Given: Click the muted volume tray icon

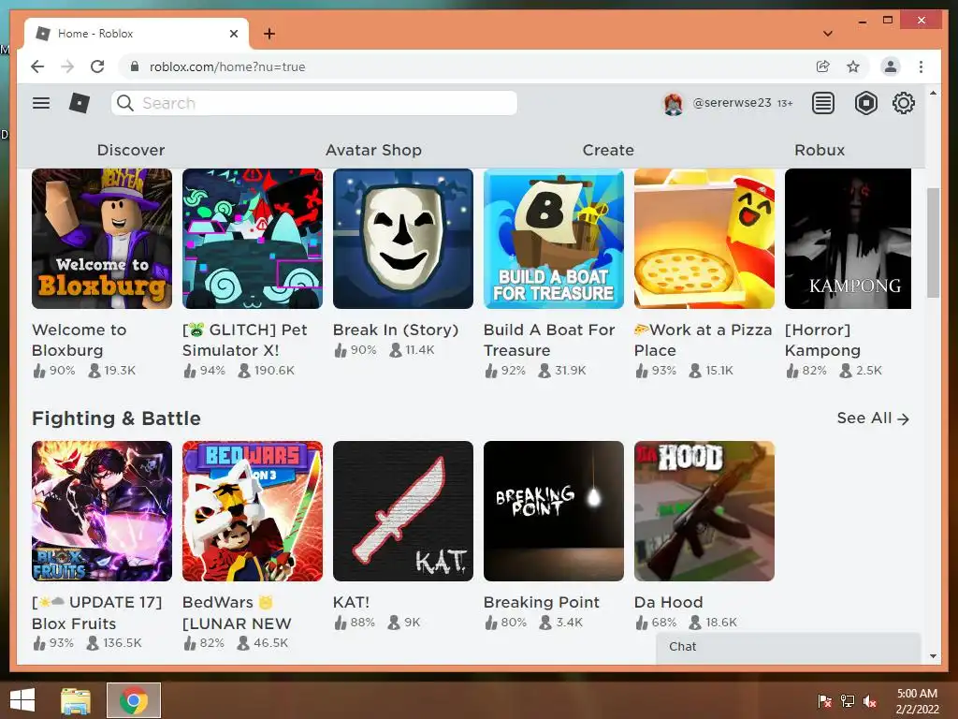Looking at the screenshot, I should tap(870, 700).
